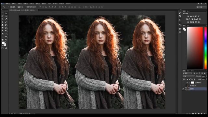Screen dimensions: 208x117
Task: Toggle Show Transform Controls checkbox
Action: click(26, 7)
